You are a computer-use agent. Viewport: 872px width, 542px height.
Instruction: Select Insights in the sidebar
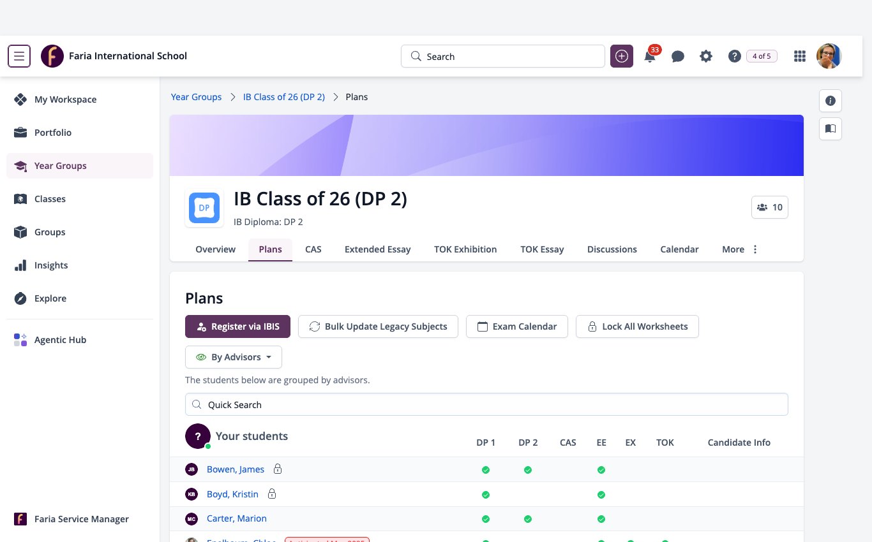pos(51,265)
